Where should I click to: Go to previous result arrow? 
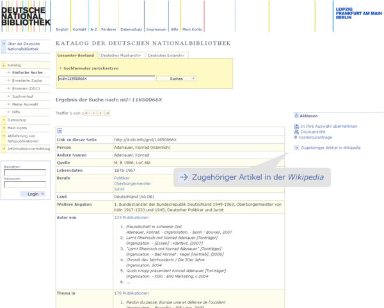coord(93,113)
